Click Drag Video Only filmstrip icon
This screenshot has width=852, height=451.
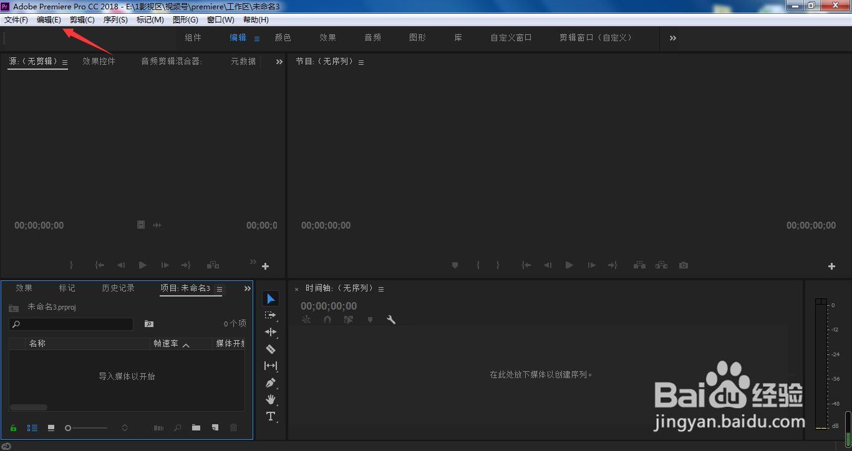pyautogui.click(x=141, y=225)
